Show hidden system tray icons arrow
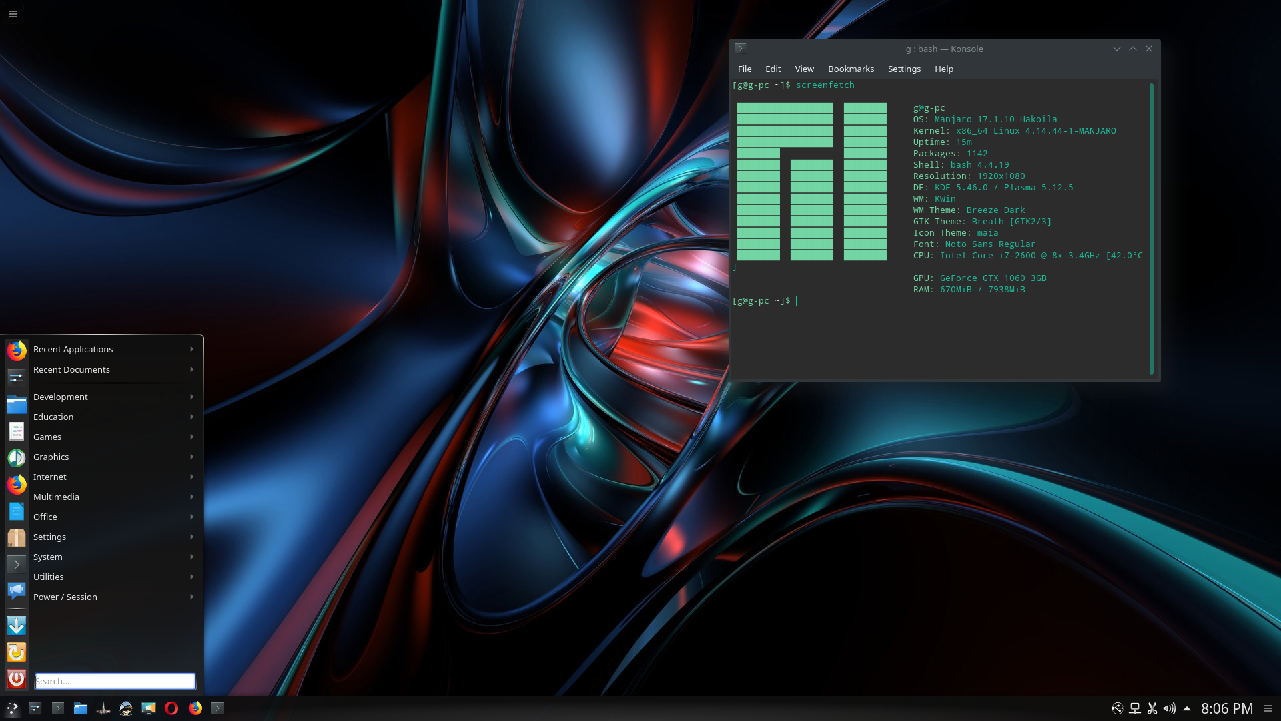Viewport: 1281px width, 721px height. (x=1187, y=708)
